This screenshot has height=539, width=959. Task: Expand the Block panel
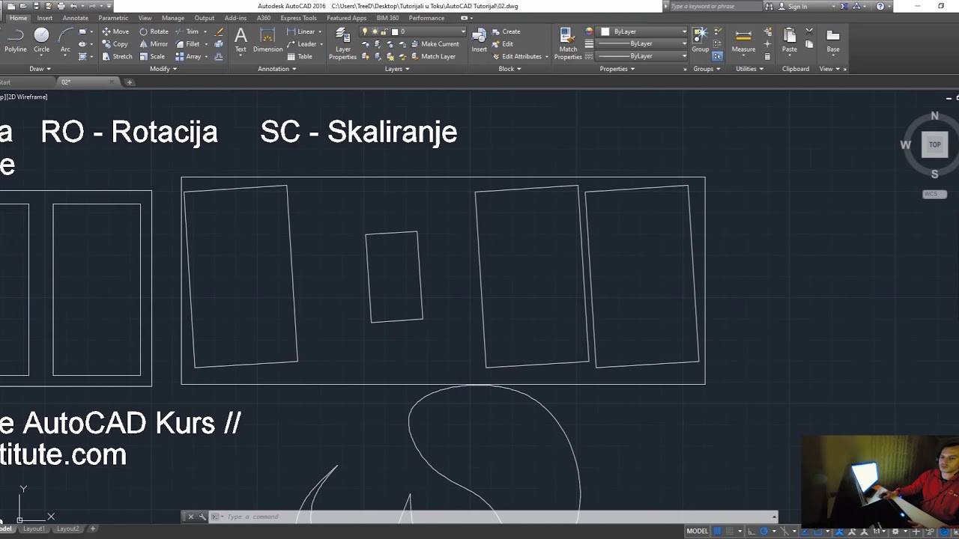509,69
